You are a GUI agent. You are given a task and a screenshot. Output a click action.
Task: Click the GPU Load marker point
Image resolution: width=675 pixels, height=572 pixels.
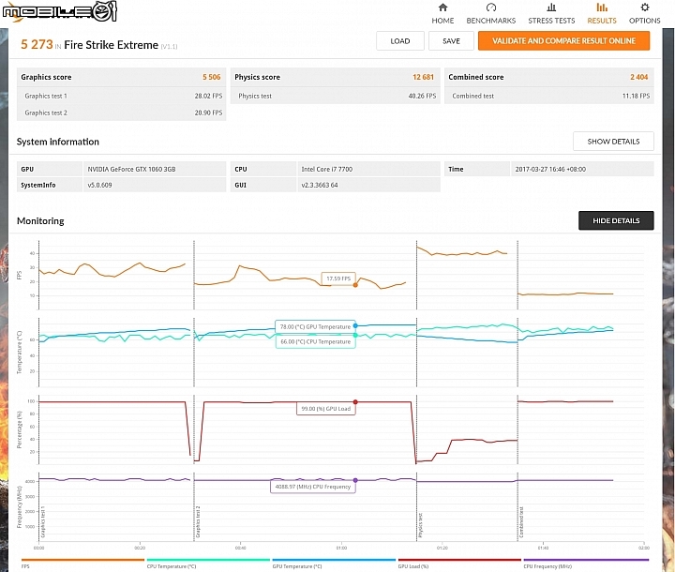(x=355, y=402)
